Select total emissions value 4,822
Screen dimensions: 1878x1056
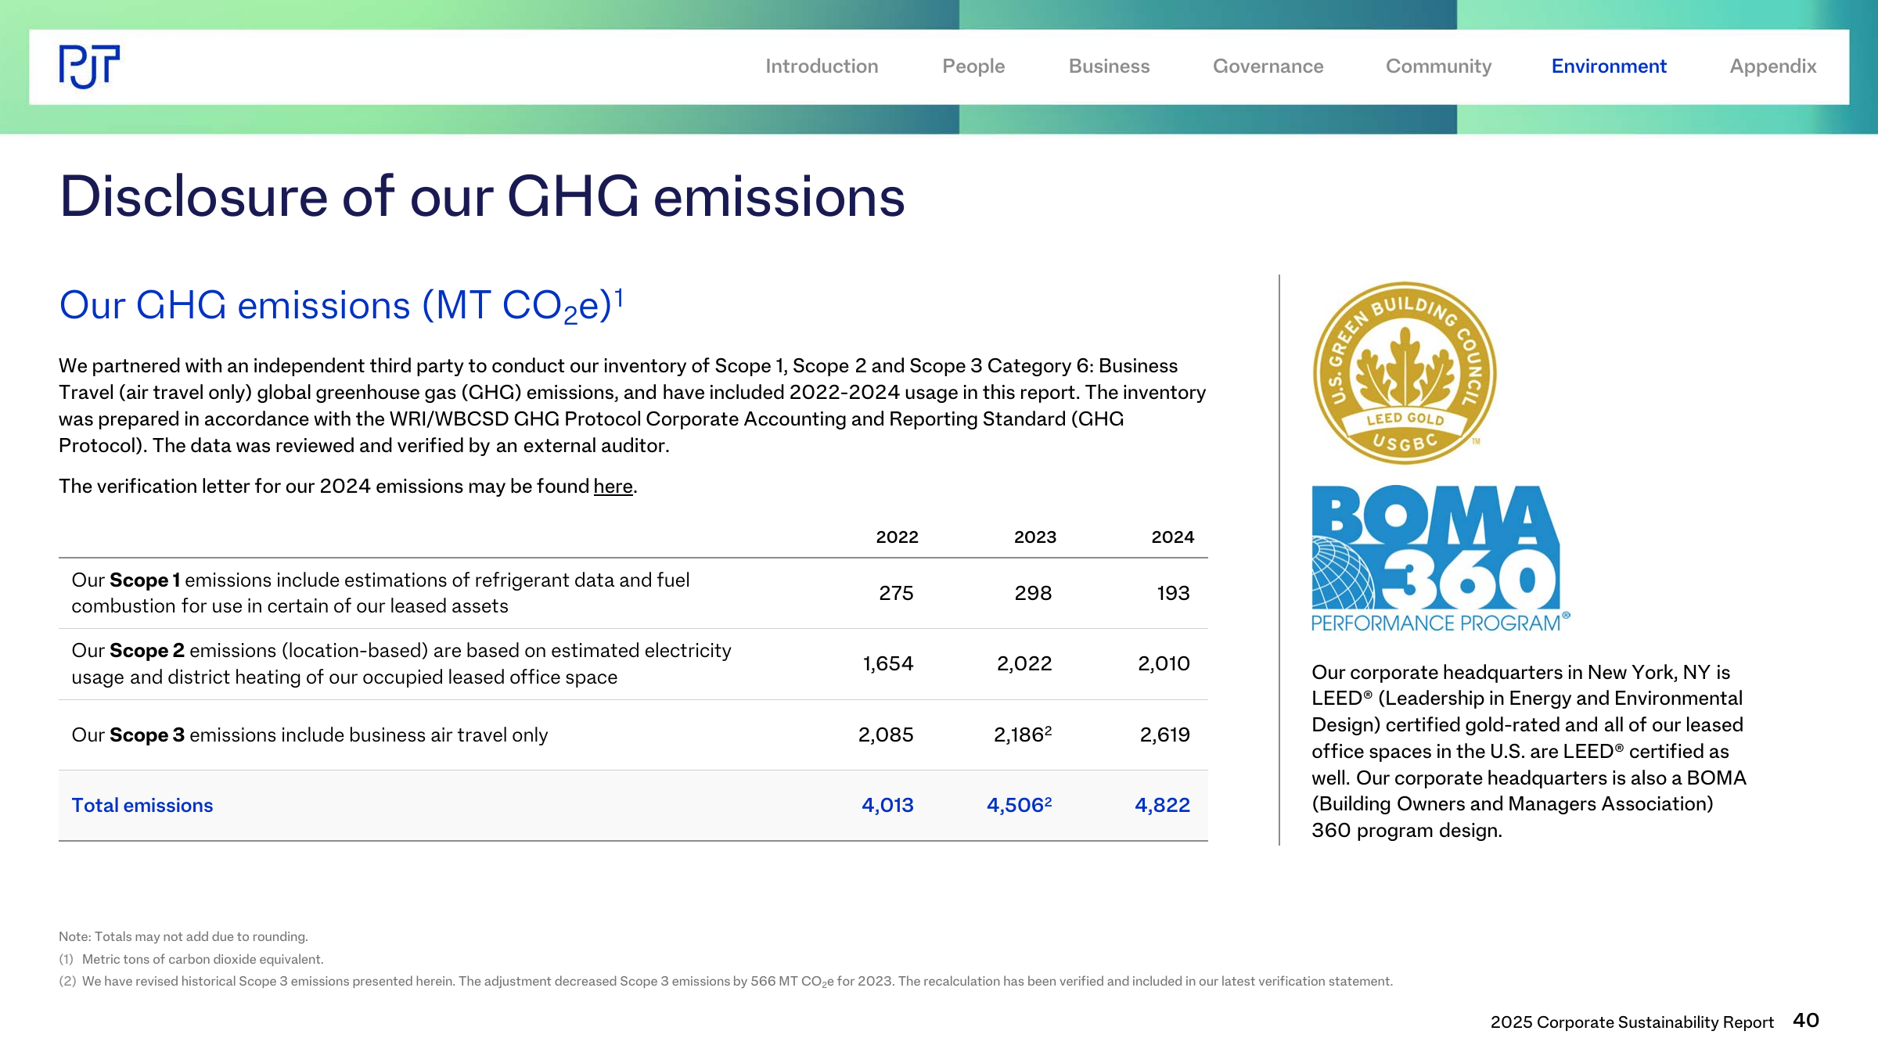click(1162, 806)
